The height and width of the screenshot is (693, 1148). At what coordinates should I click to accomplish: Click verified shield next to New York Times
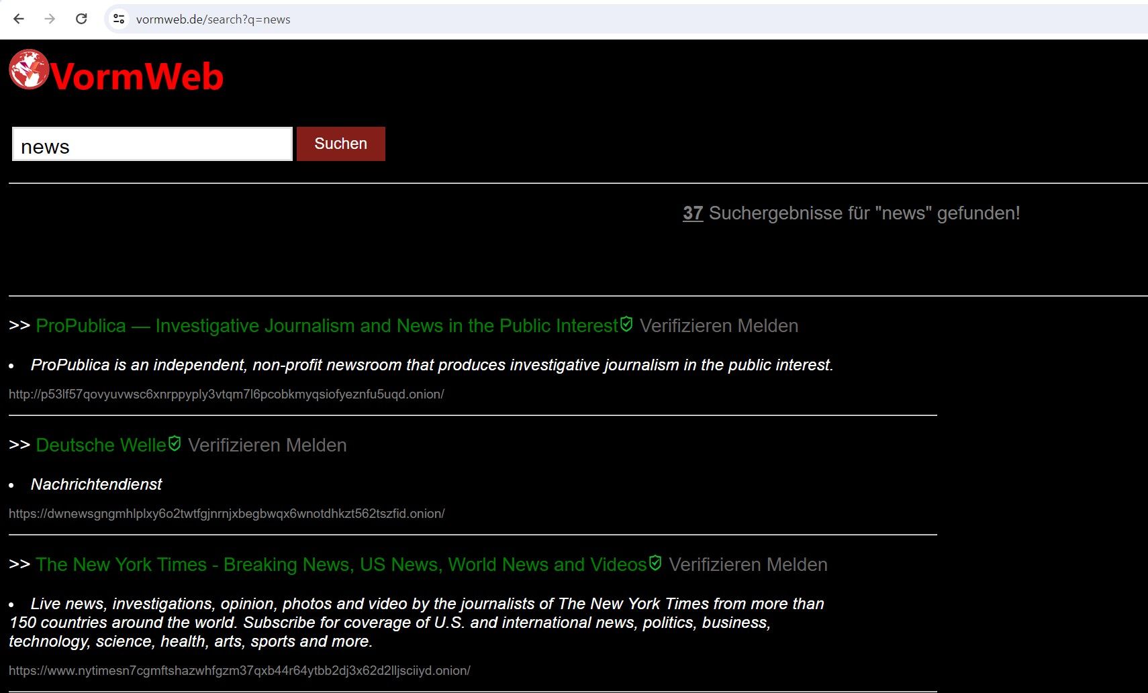click(655, 563)
